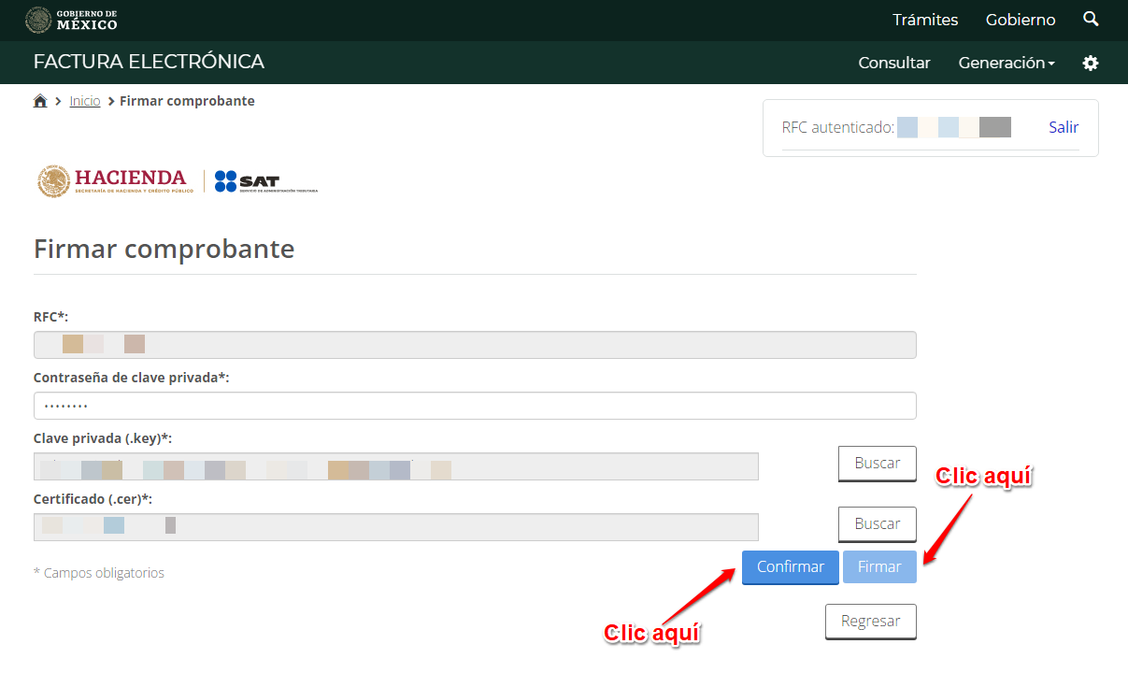
Task: Click the RFC input field
Action: pos(475,345)
